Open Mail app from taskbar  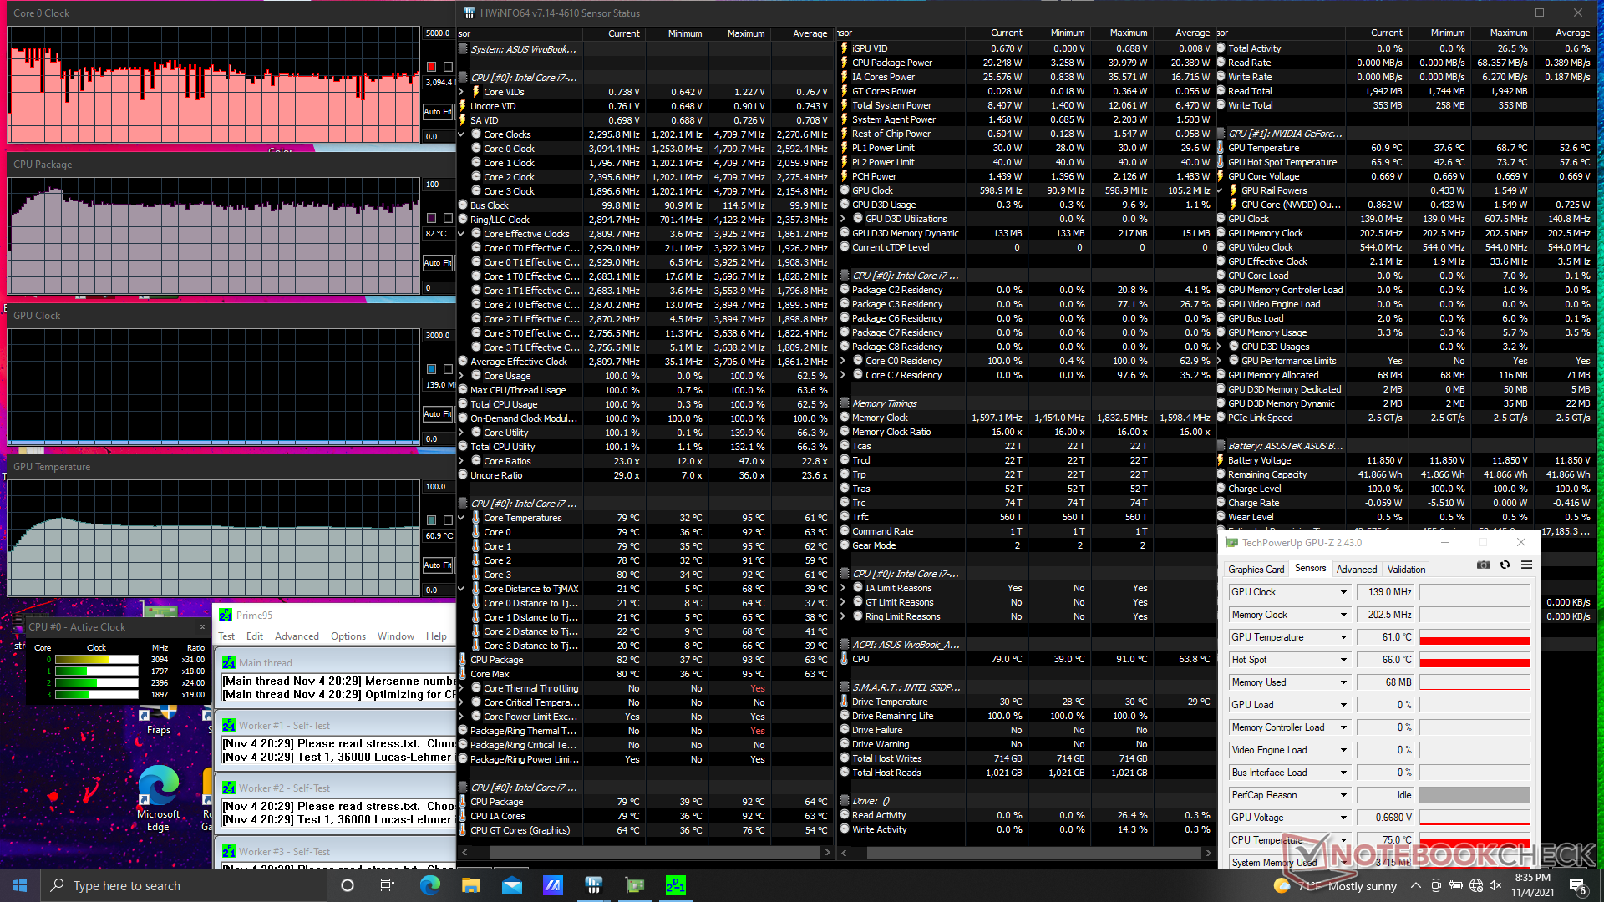point(511,885)
